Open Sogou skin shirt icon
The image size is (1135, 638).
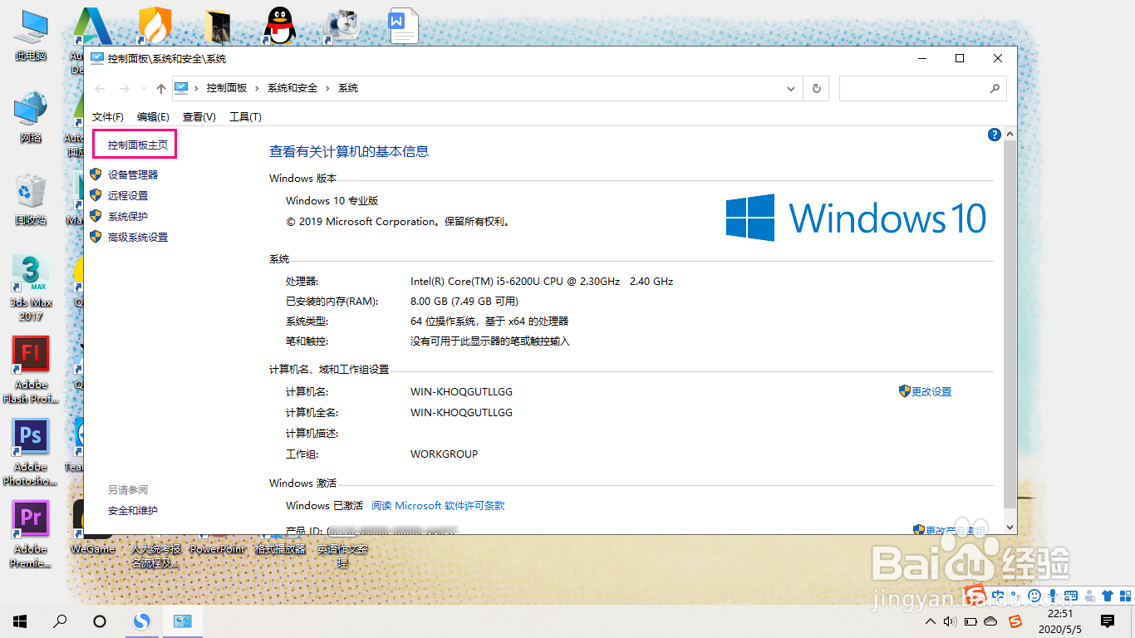1107,596
